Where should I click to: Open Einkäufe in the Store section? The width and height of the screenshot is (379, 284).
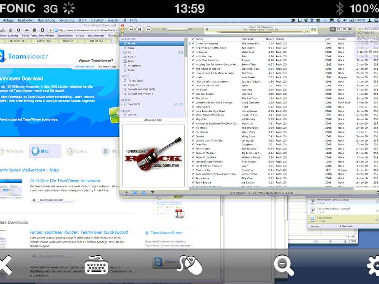click(152, 85)
